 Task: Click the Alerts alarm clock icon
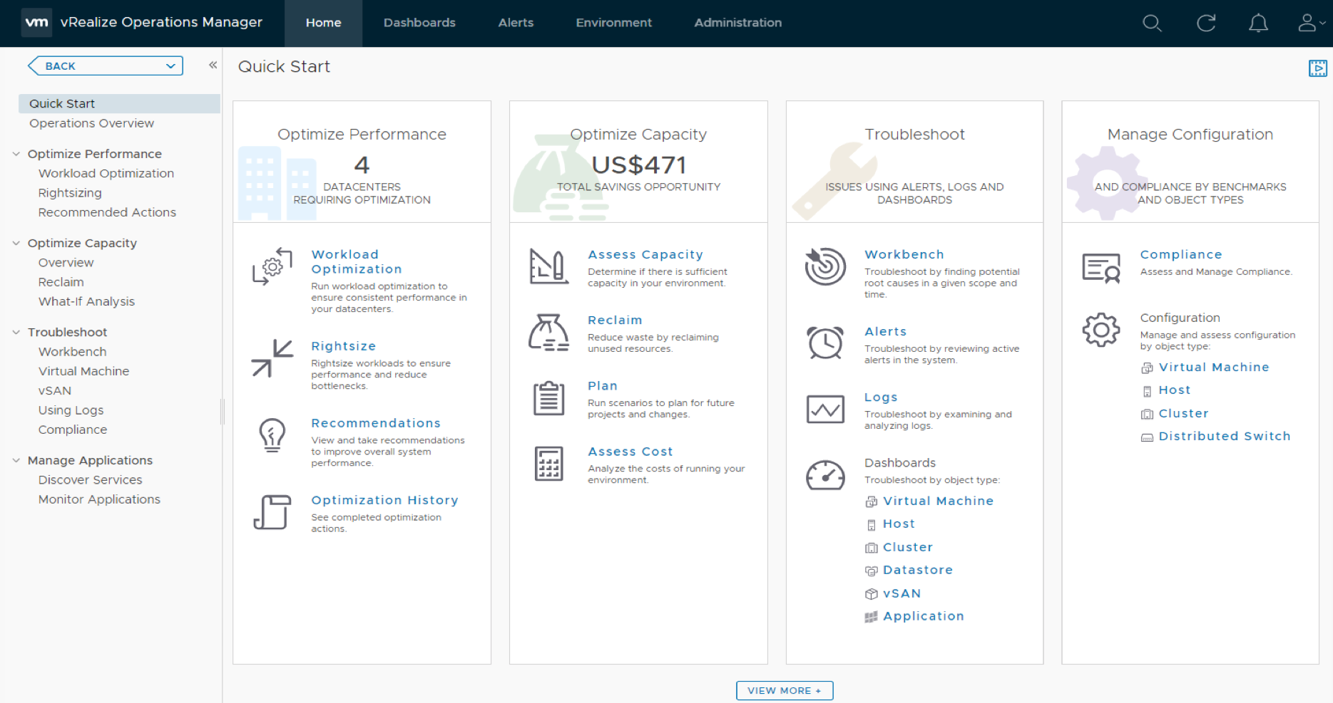click(825, 343)
